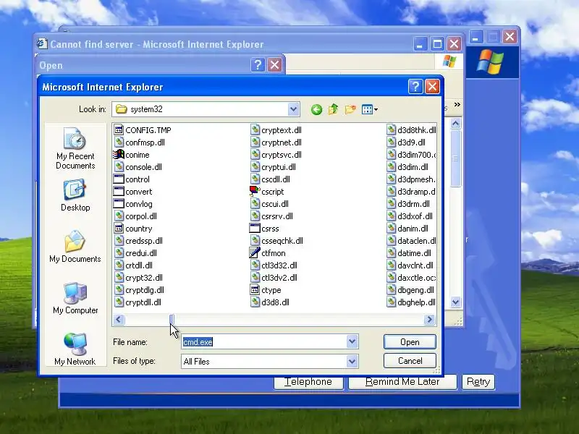Image resolution: width=579 pixels, height=434 pixels.
Task: Expand the Files of type dropdown
Action: [352, 361]
